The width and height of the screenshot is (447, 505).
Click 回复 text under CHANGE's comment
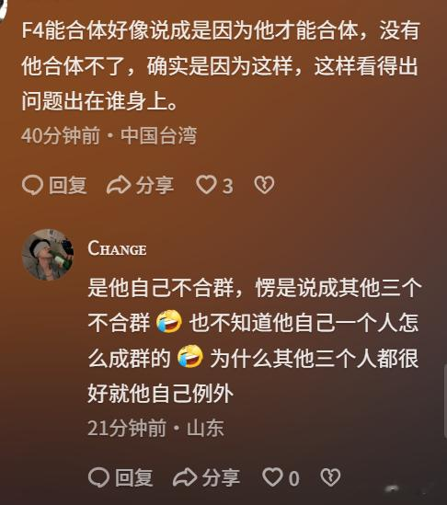click(134, 477)
